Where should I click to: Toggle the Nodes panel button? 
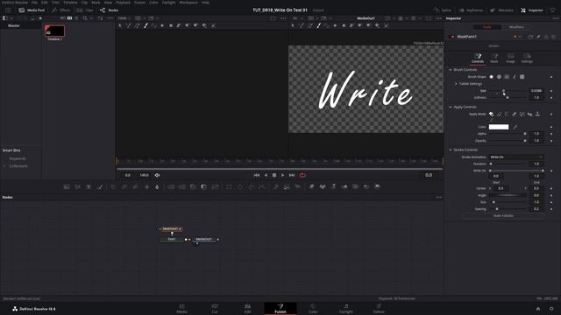[x=109, y=10]
